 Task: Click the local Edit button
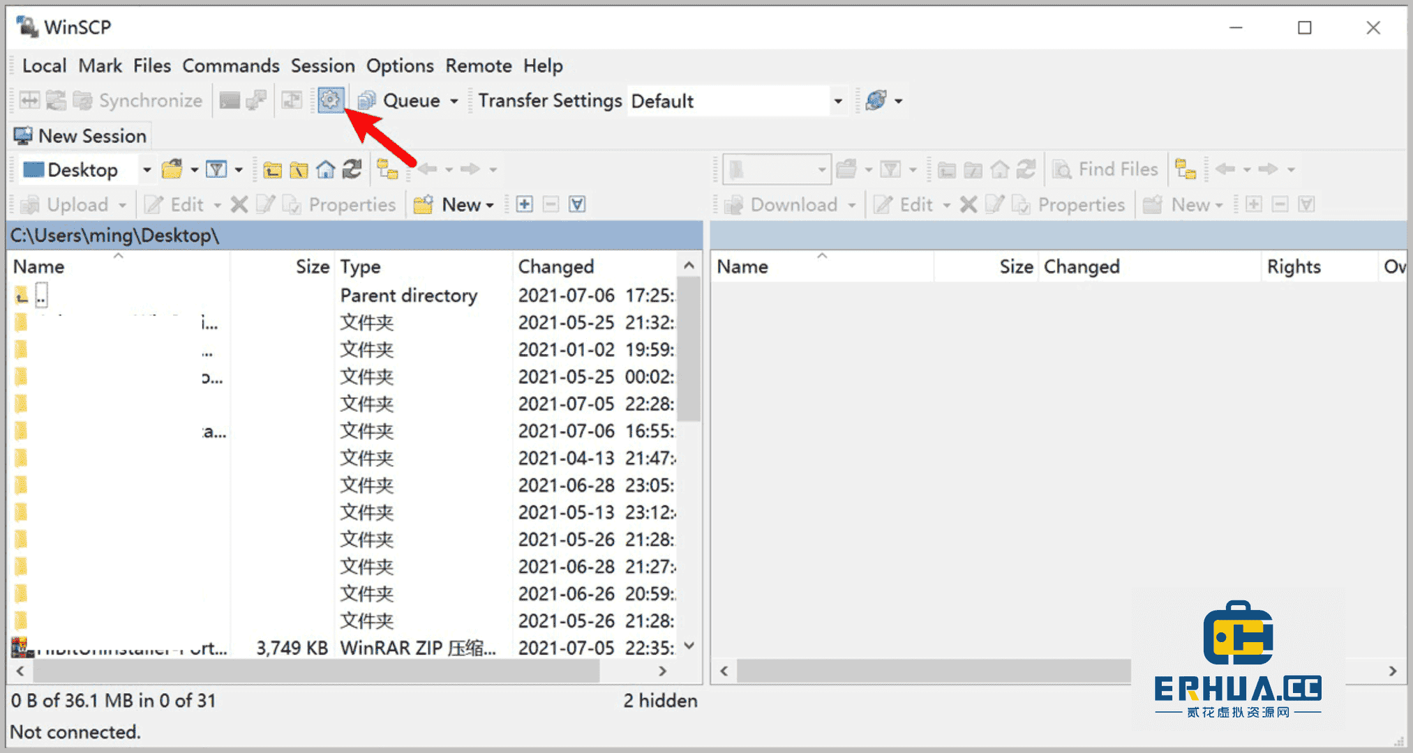tap(175, 204)
